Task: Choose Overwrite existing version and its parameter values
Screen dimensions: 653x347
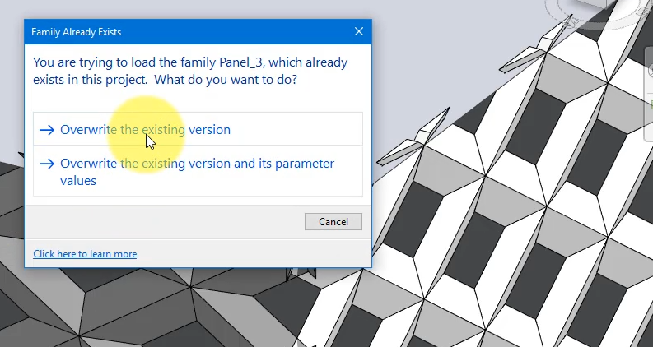Action: coord(198,171)
